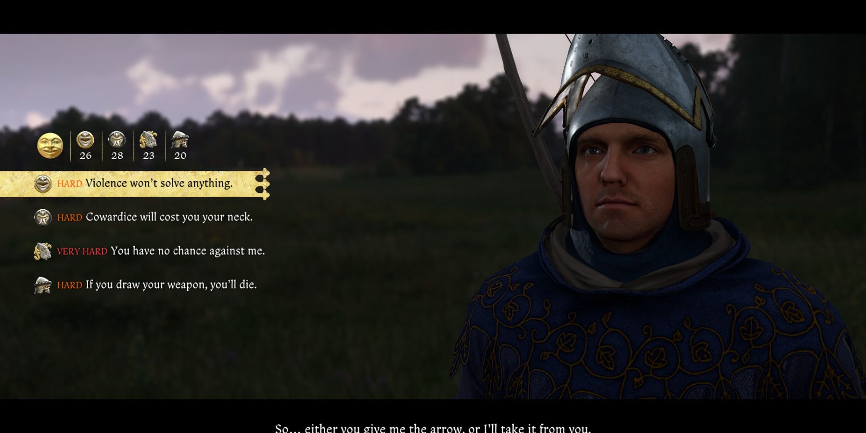
Task: Click the skill value 26
Action: point(85,155)
